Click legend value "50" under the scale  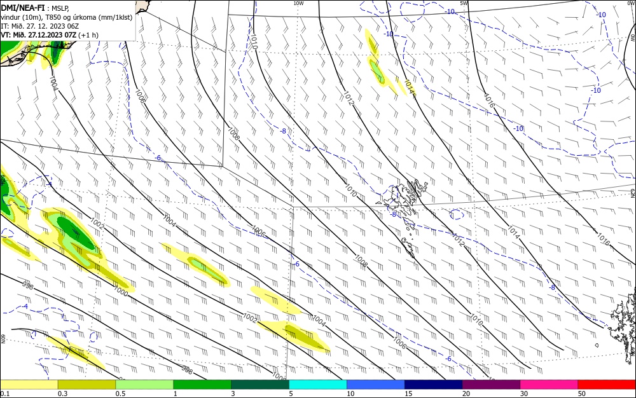582,394
